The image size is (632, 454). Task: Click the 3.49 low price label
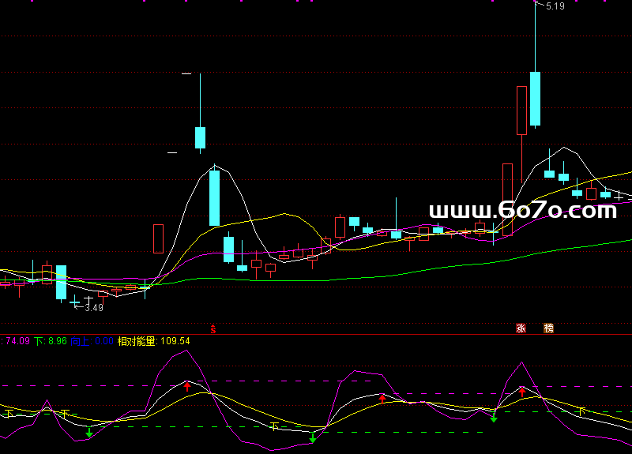pos(94,307)
